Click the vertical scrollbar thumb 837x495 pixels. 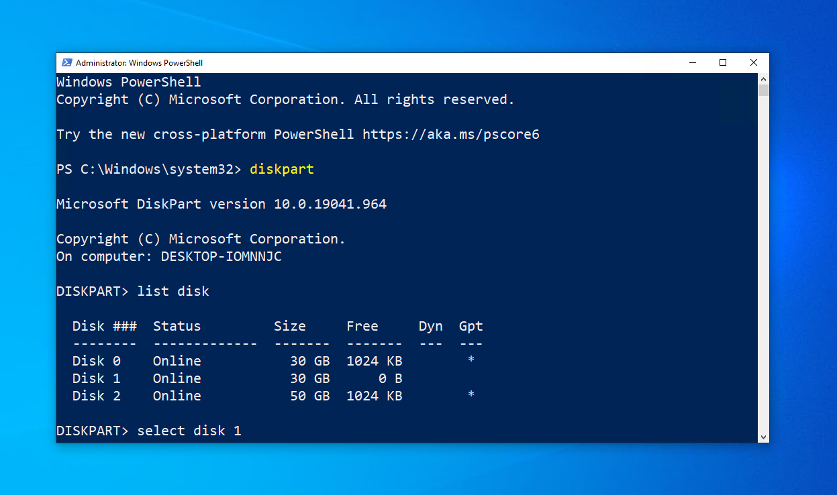point(763,90)
